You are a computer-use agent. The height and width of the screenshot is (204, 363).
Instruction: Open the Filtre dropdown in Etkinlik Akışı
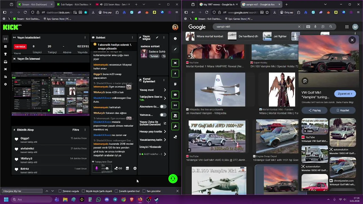click(x=76, y=130)
